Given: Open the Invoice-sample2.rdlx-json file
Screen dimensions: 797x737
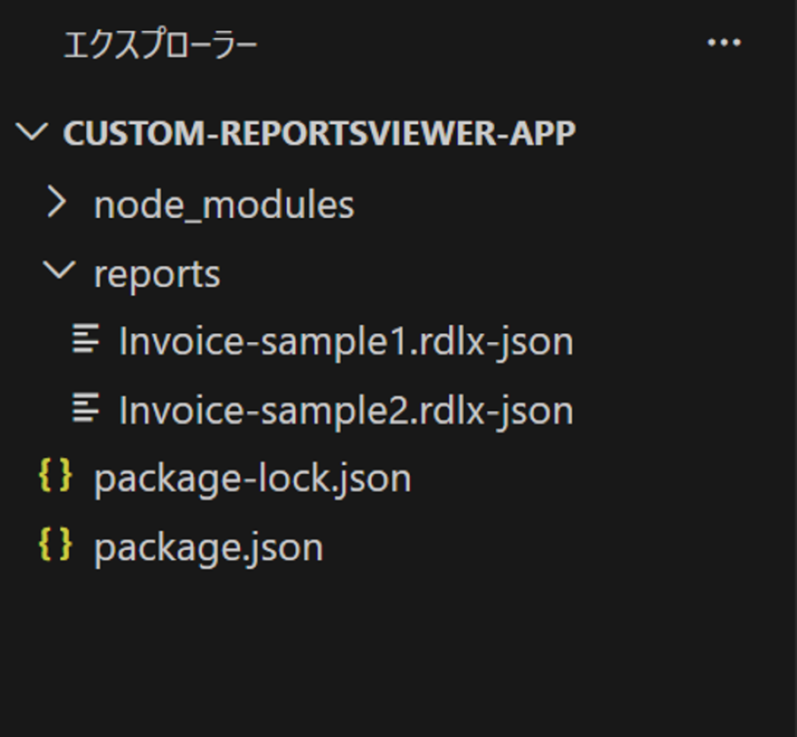Looking at the screenshot, I should 345,410.
